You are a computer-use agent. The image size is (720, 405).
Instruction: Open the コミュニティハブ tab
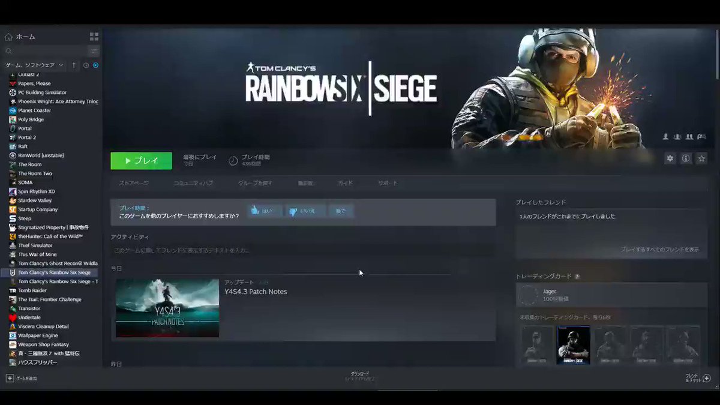click(x=193, y=183)
